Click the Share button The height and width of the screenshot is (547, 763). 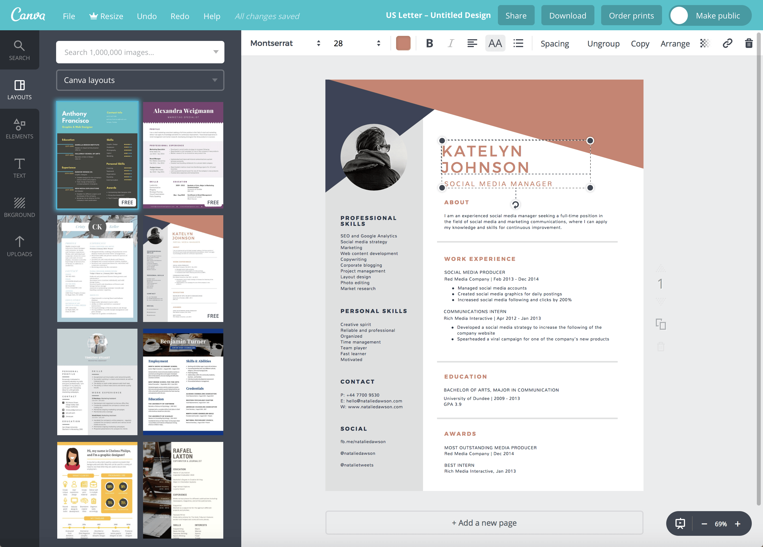tap(515, 15)
